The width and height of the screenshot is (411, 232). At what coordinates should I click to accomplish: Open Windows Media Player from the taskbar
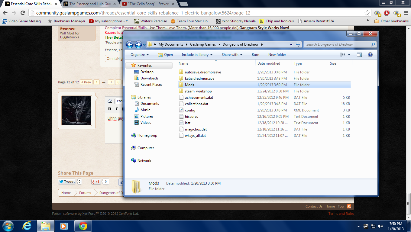click(64, 226)
